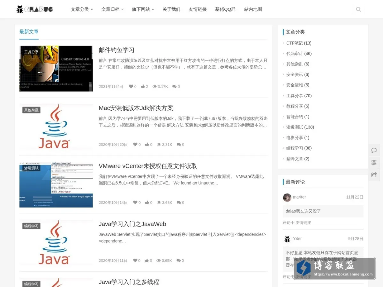Image resolution: width=383 pixels, height=287 pixels.
Task: Click 编程学习 tag on JavaWeb thumbnail
Action: coord(31,226)
